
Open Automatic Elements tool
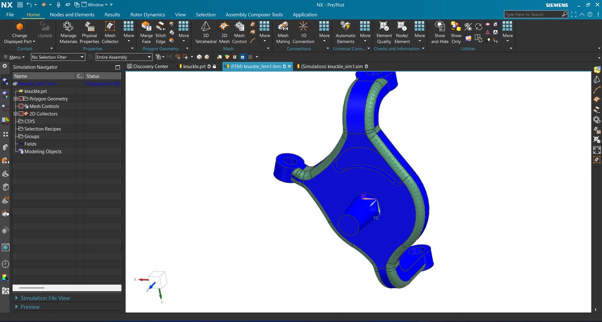[x=346, y=33]
